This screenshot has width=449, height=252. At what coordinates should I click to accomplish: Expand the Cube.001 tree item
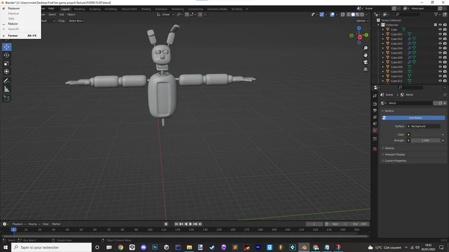(383, 34)
